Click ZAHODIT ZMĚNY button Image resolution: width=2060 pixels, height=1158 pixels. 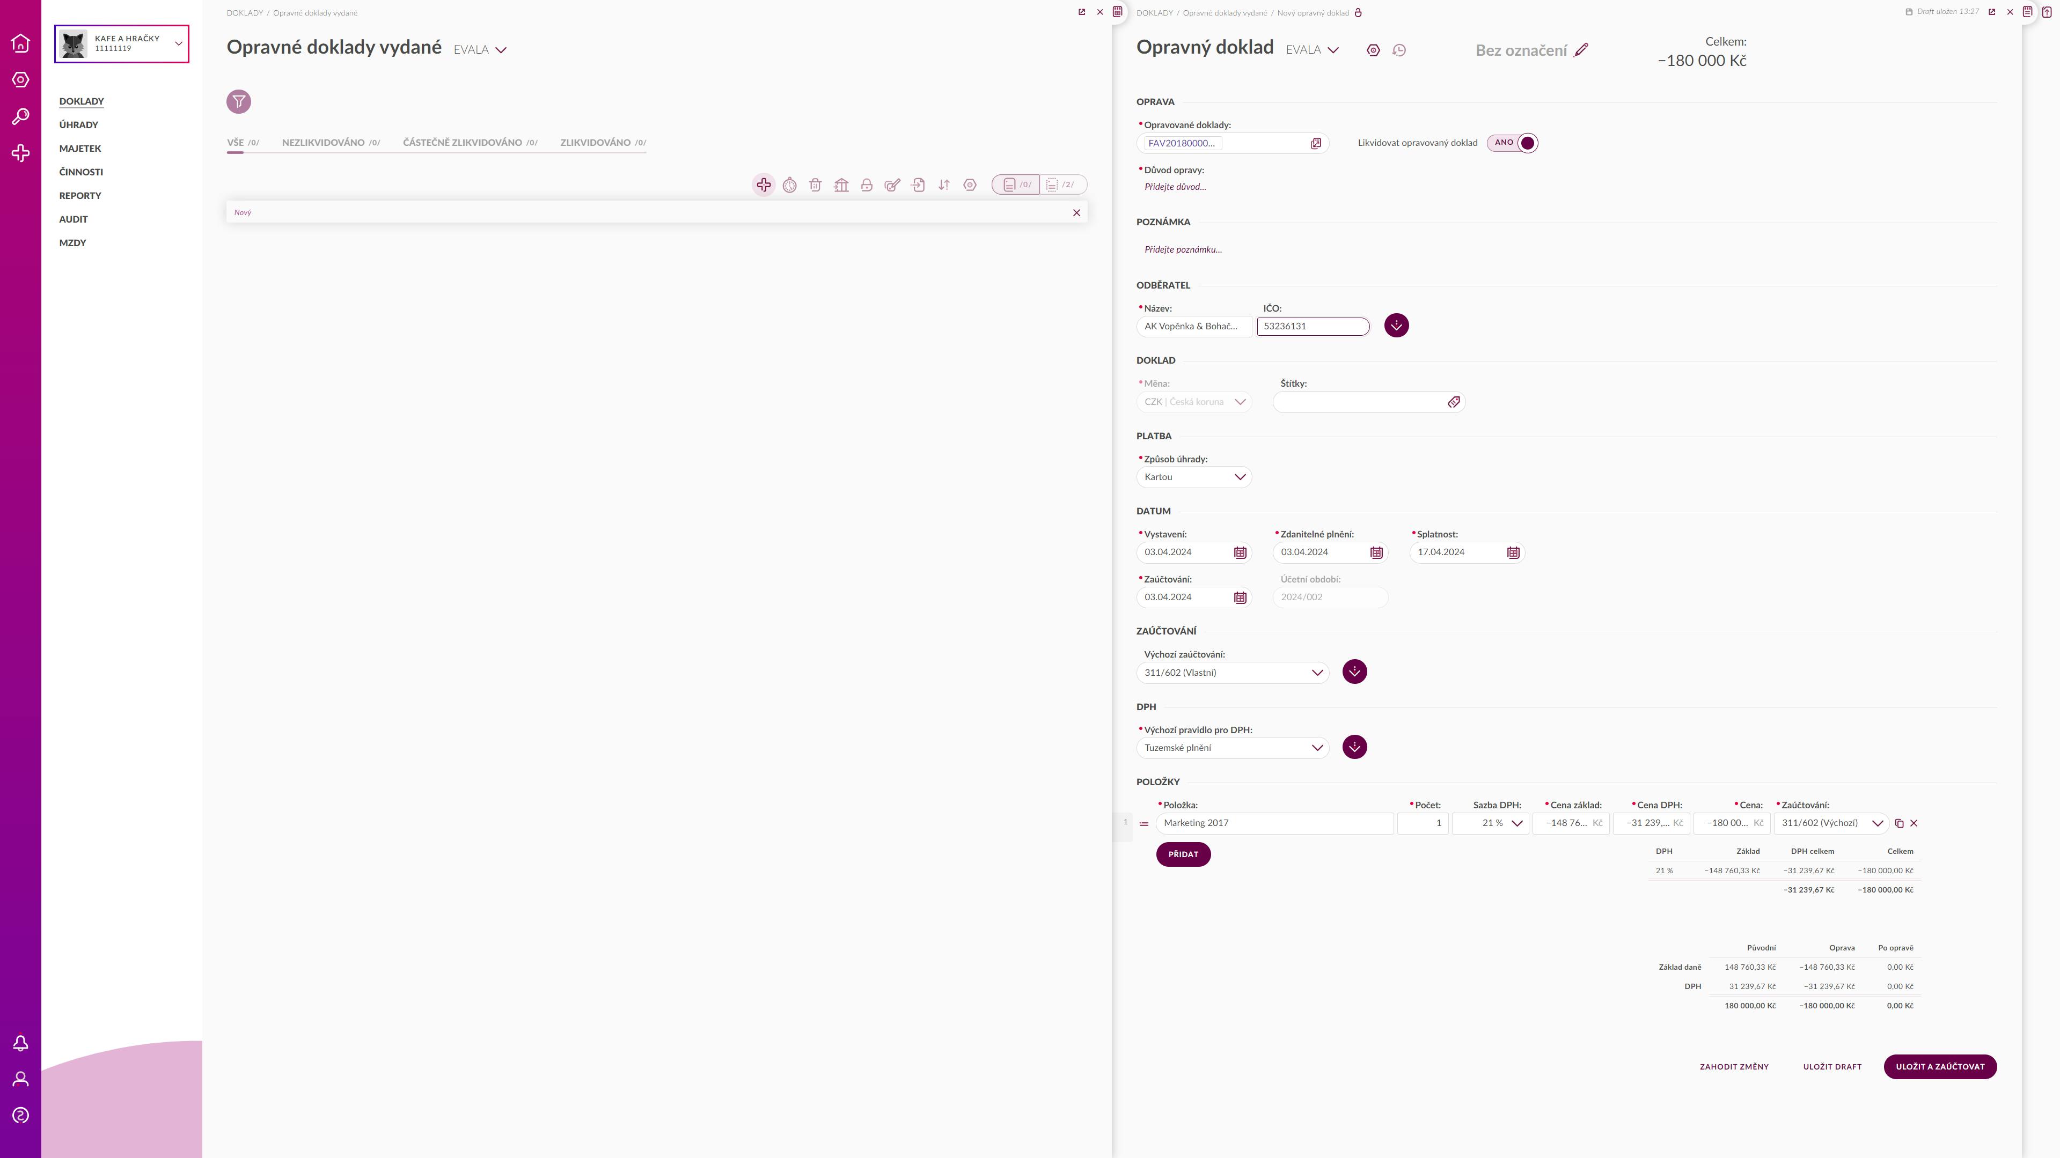tap(1734, 1067)
